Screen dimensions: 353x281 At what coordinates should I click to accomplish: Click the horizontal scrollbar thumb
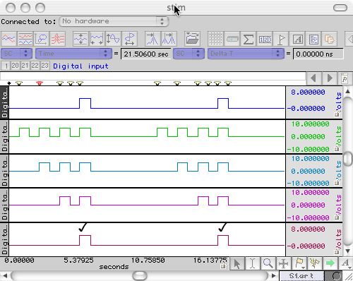pyautogui.click(x=140, y=275)
